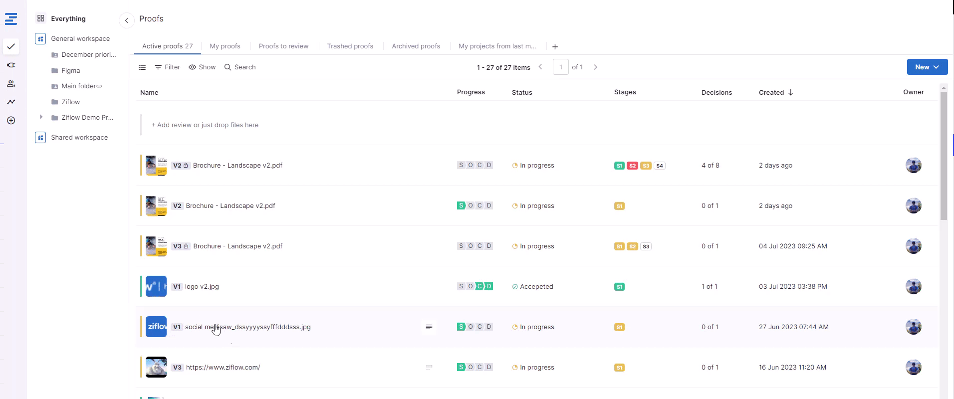Viewport: 954px width, 399px height.
Task: Click '1 of 1' decisions value
Action: point(710,286)
